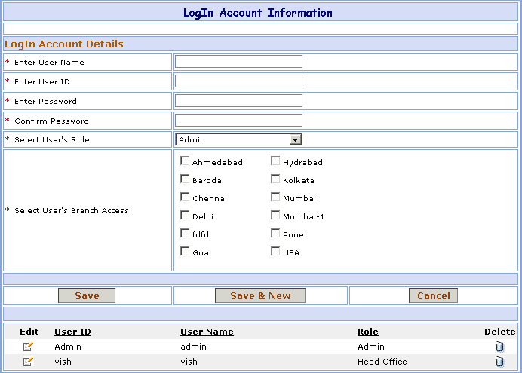Click the Save & New button

(x=260, y=295)
